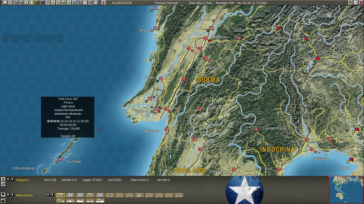Select the Malaya Army name

24,195
